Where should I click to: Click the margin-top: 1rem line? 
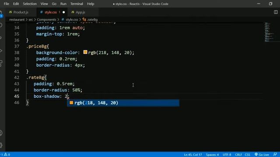tap(58, 34)
